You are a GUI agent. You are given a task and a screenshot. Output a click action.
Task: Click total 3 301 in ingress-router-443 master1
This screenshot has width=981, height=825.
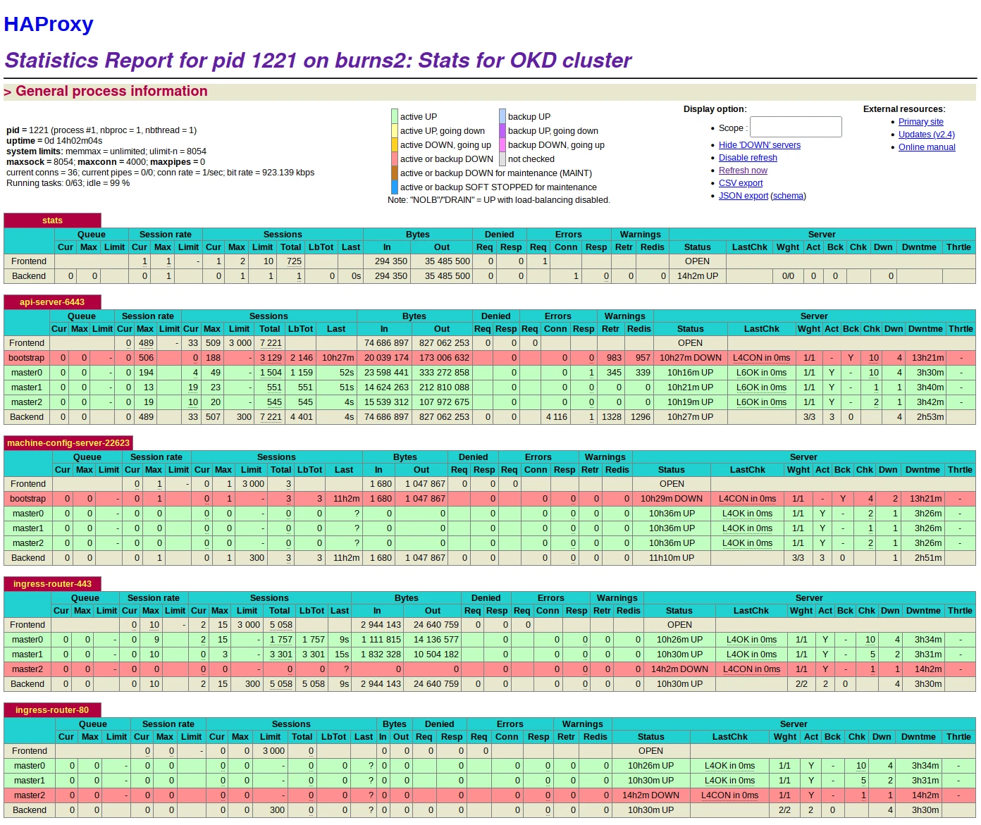pos(281,655)
